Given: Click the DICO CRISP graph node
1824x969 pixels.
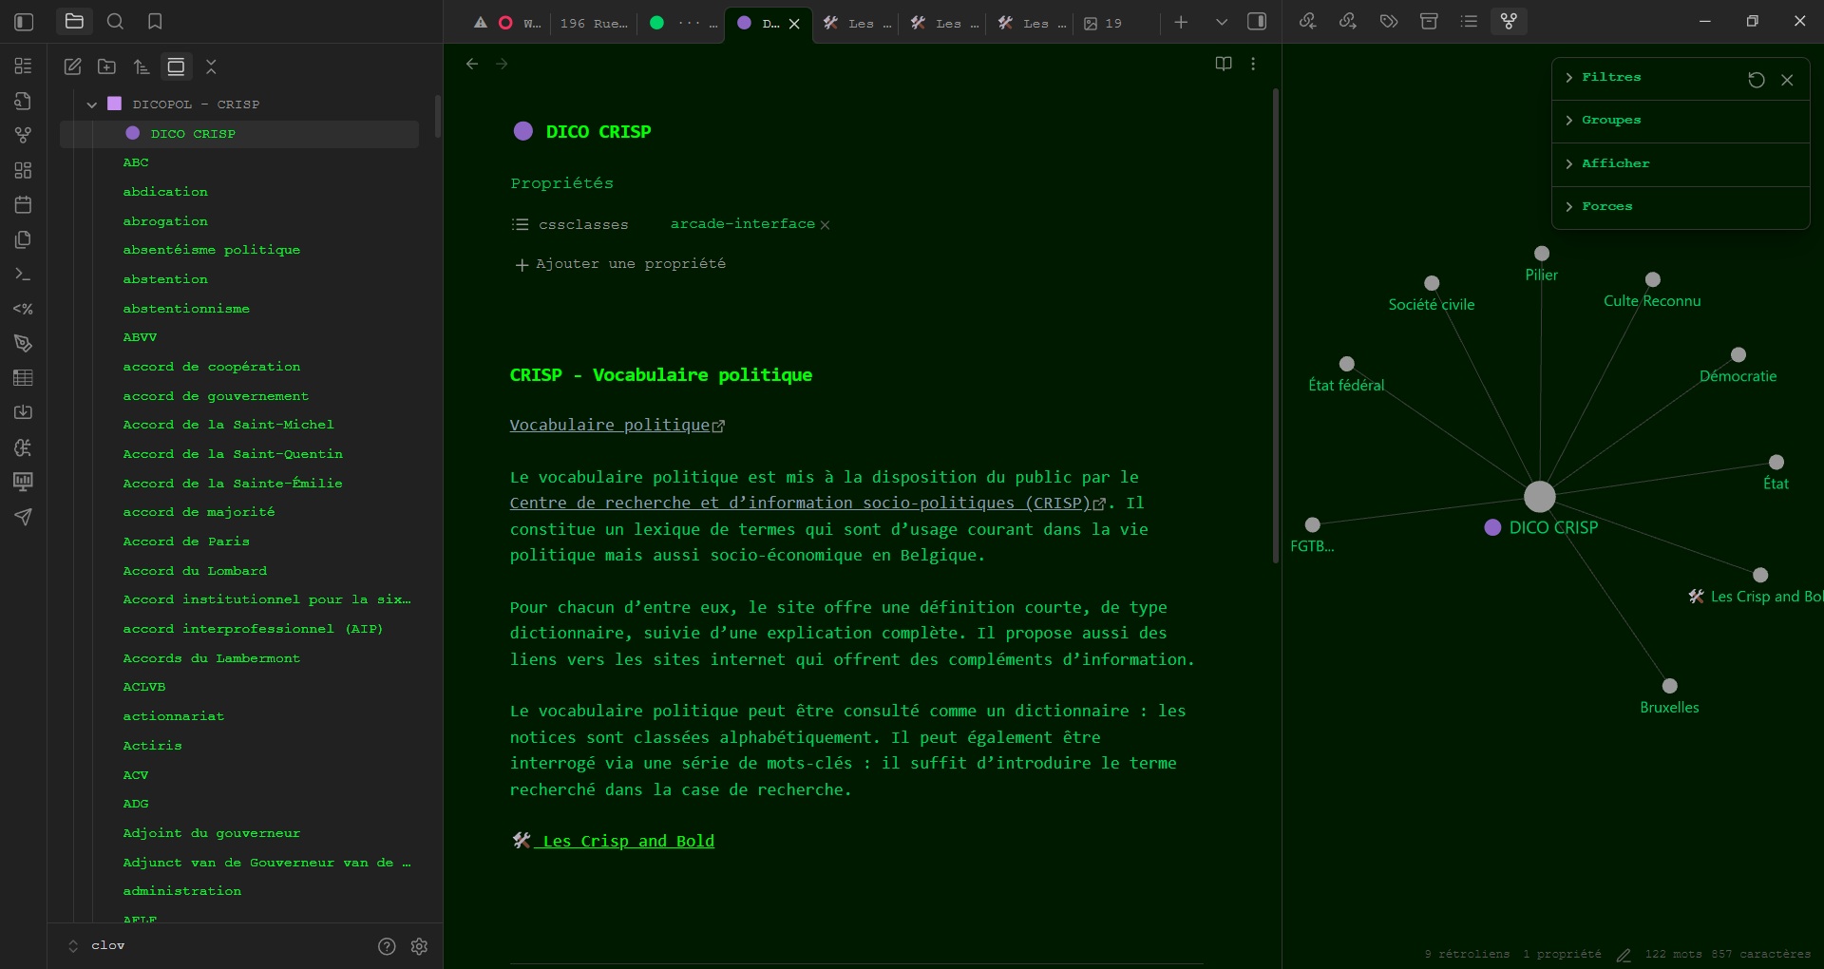Looking at the screenshot, I should (x=1539, y=496).
